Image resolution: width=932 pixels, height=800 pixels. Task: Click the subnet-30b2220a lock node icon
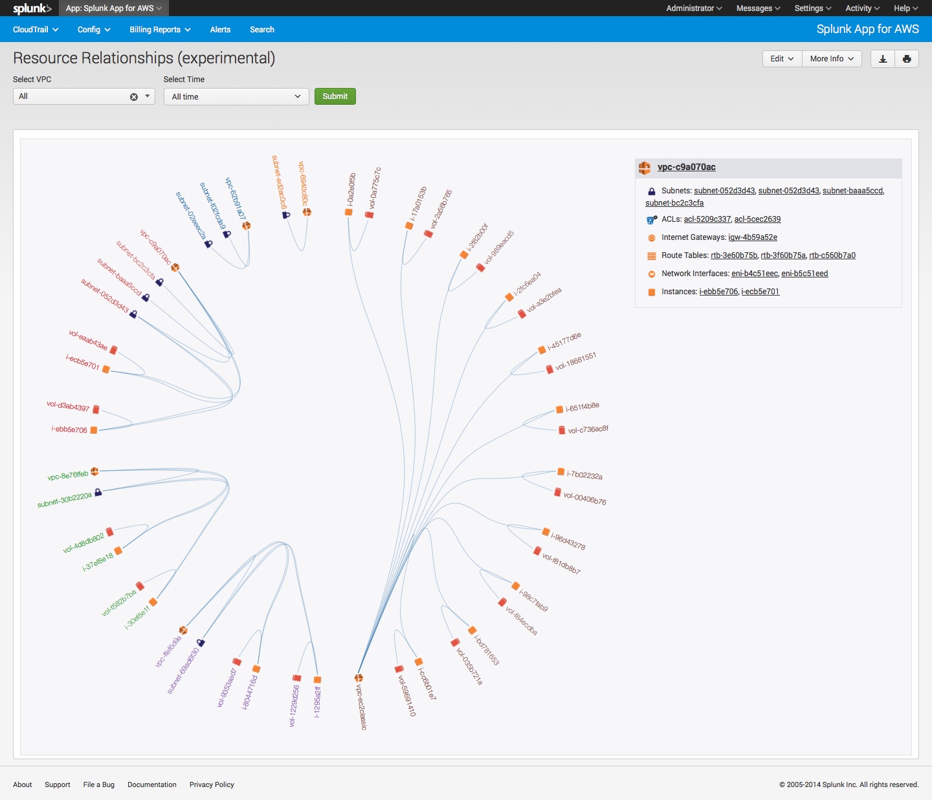[x=98, y=492]
